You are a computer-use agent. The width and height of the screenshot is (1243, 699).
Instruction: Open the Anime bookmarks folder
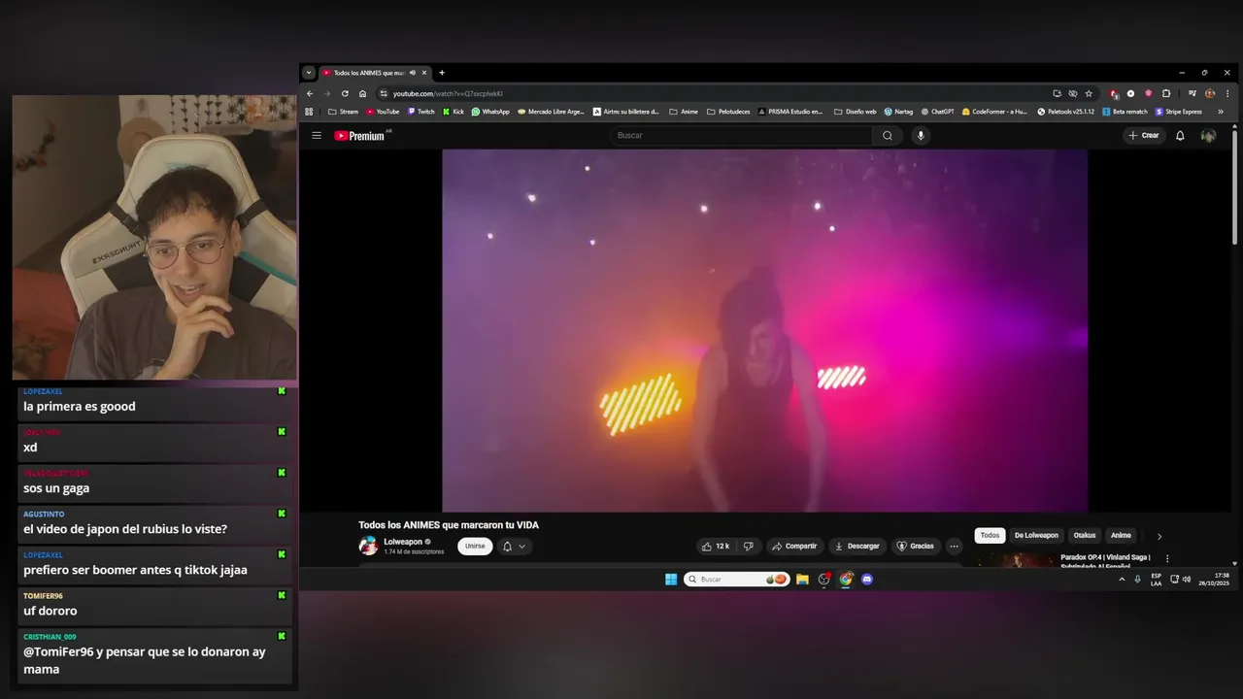[684, 112]
